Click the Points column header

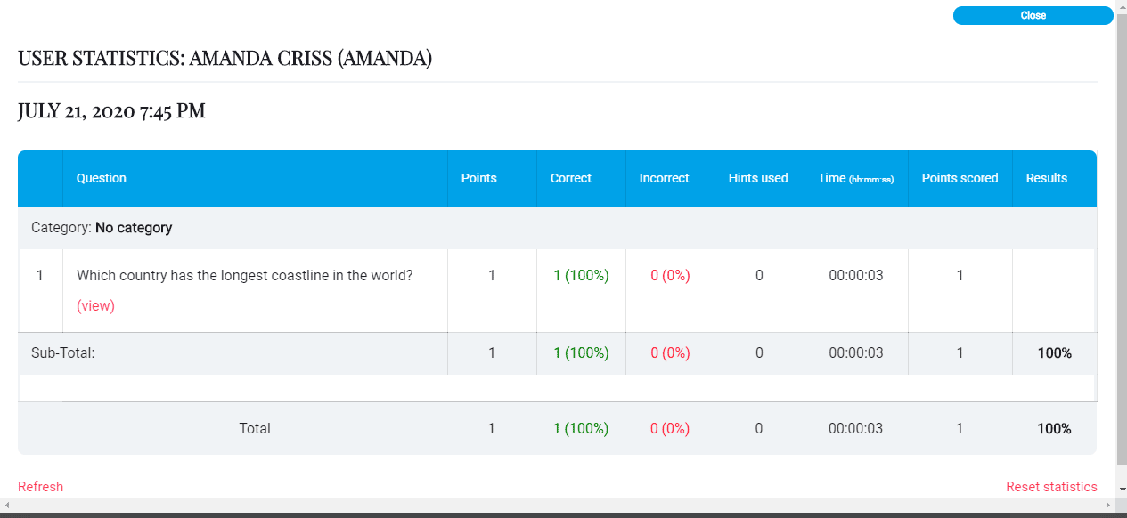479,178
